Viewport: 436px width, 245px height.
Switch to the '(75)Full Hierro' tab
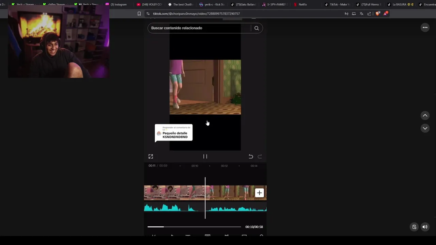tap(369, 4)
